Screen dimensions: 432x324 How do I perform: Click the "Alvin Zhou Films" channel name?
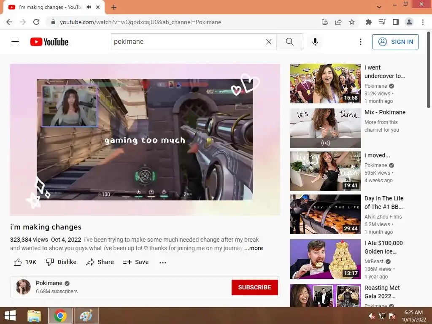[x=383, y=216]
